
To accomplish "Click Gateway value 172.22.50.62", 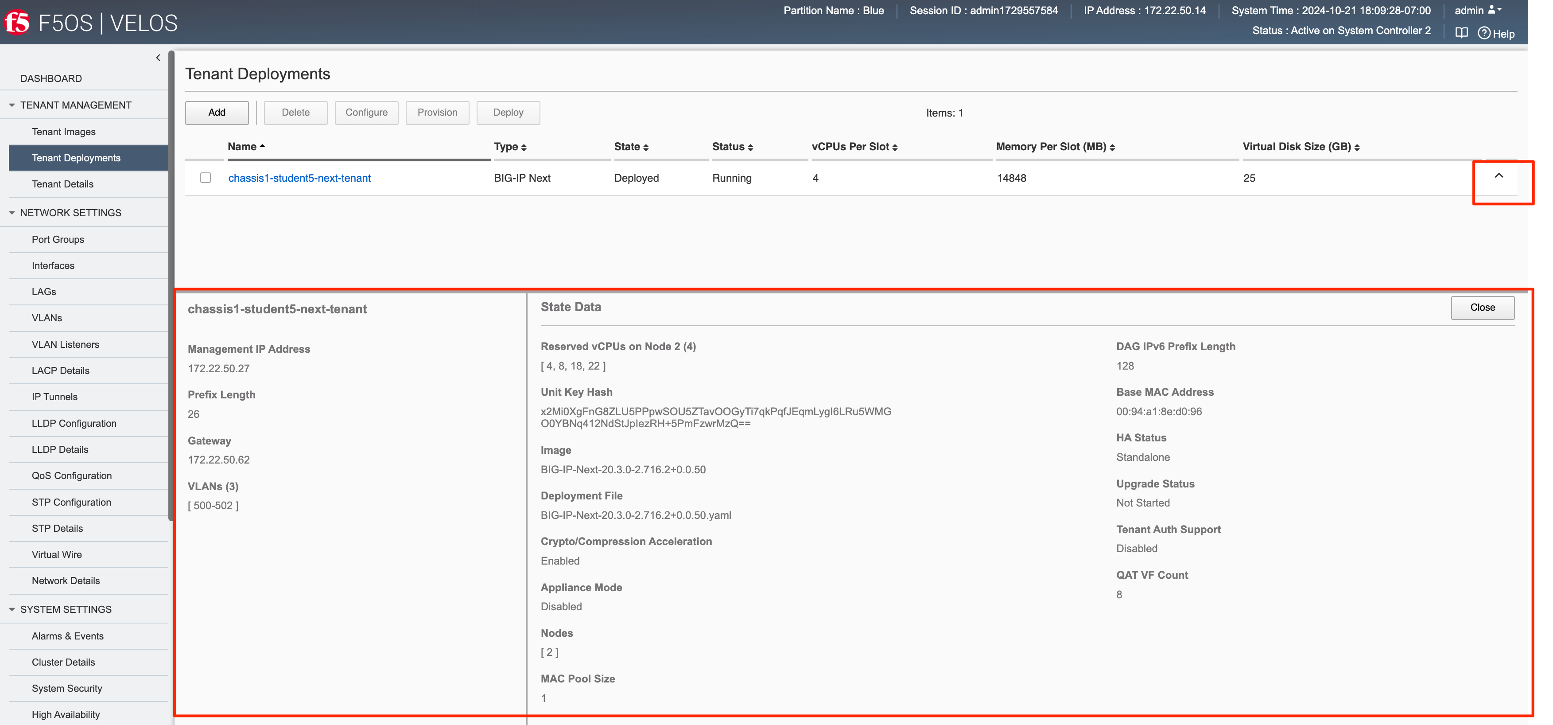I will (x=218, y=460).
